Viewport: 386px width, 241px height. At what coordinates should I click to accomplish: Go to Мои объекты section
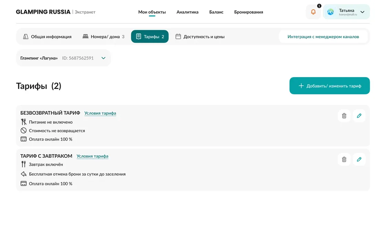tap(152, 12)
